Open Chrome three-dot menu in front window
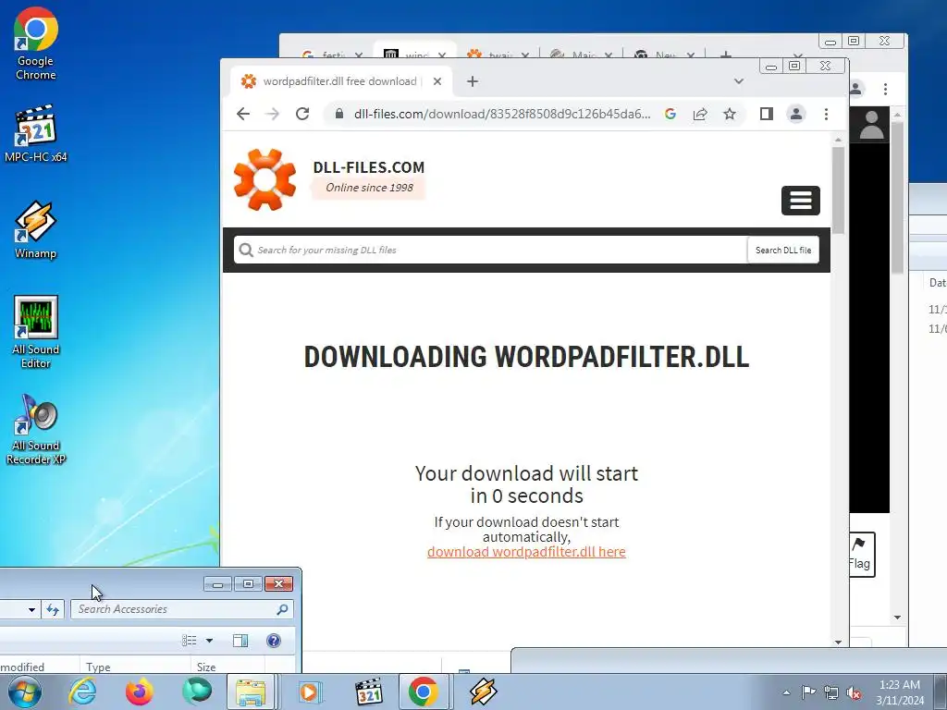947x710 pixels. coord(826,114)
